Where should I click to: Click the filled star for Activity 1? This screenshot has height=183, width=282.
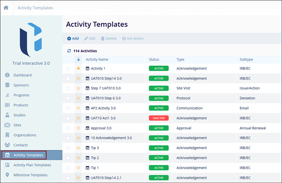pos(79,68)
